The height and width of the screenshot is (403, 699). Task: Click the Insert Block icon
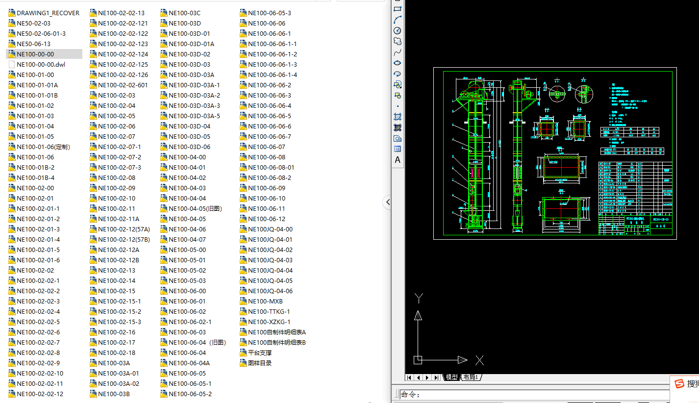pos(398,84)
